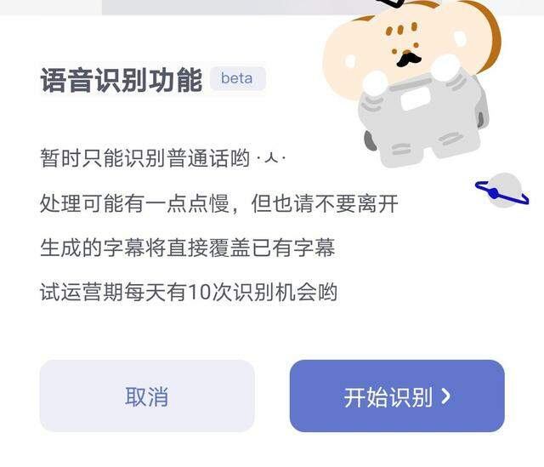544x467 pixels.
Task: Tap the chevron arrow beside 开始识别
Action: pos(445,396)
